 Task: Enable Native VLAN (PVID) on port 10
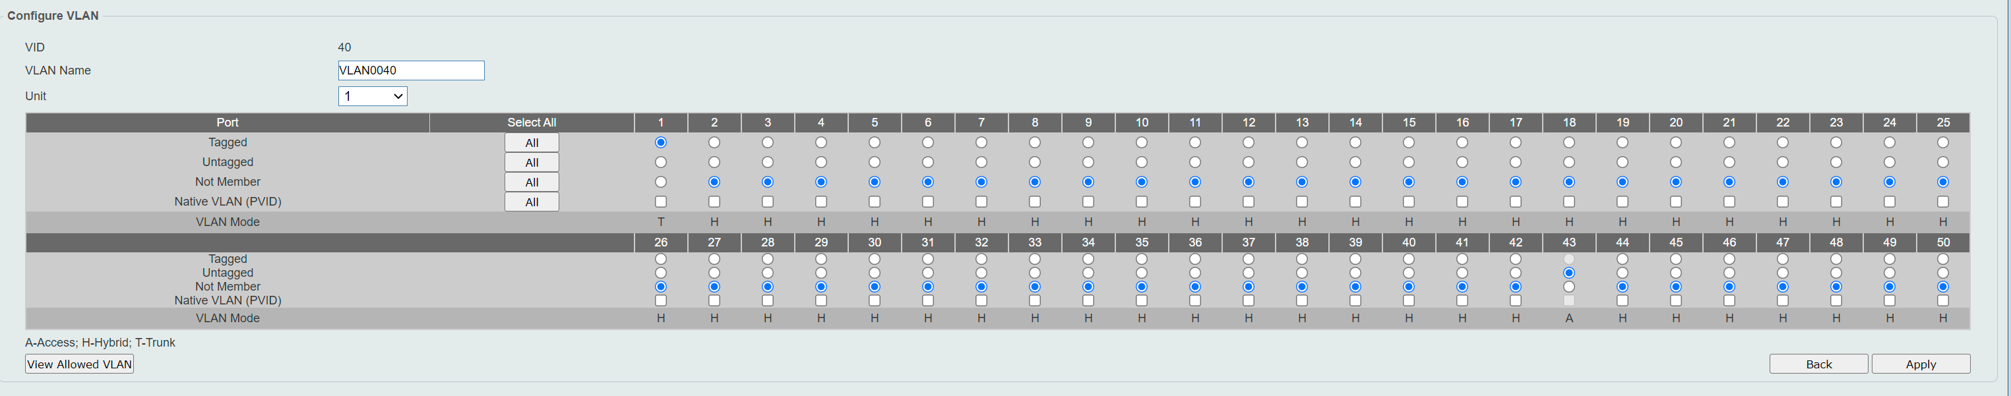1141,202
